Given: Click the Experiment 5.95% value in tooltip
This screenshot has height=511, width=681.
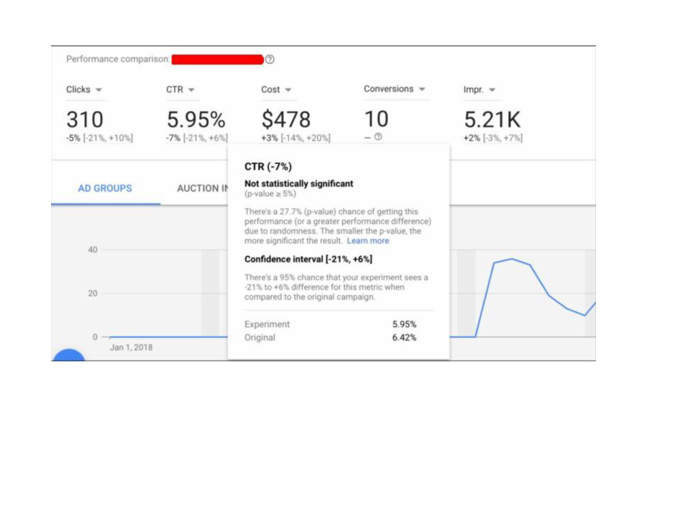Looking at the screenshot, I should (x=405, y=324).
